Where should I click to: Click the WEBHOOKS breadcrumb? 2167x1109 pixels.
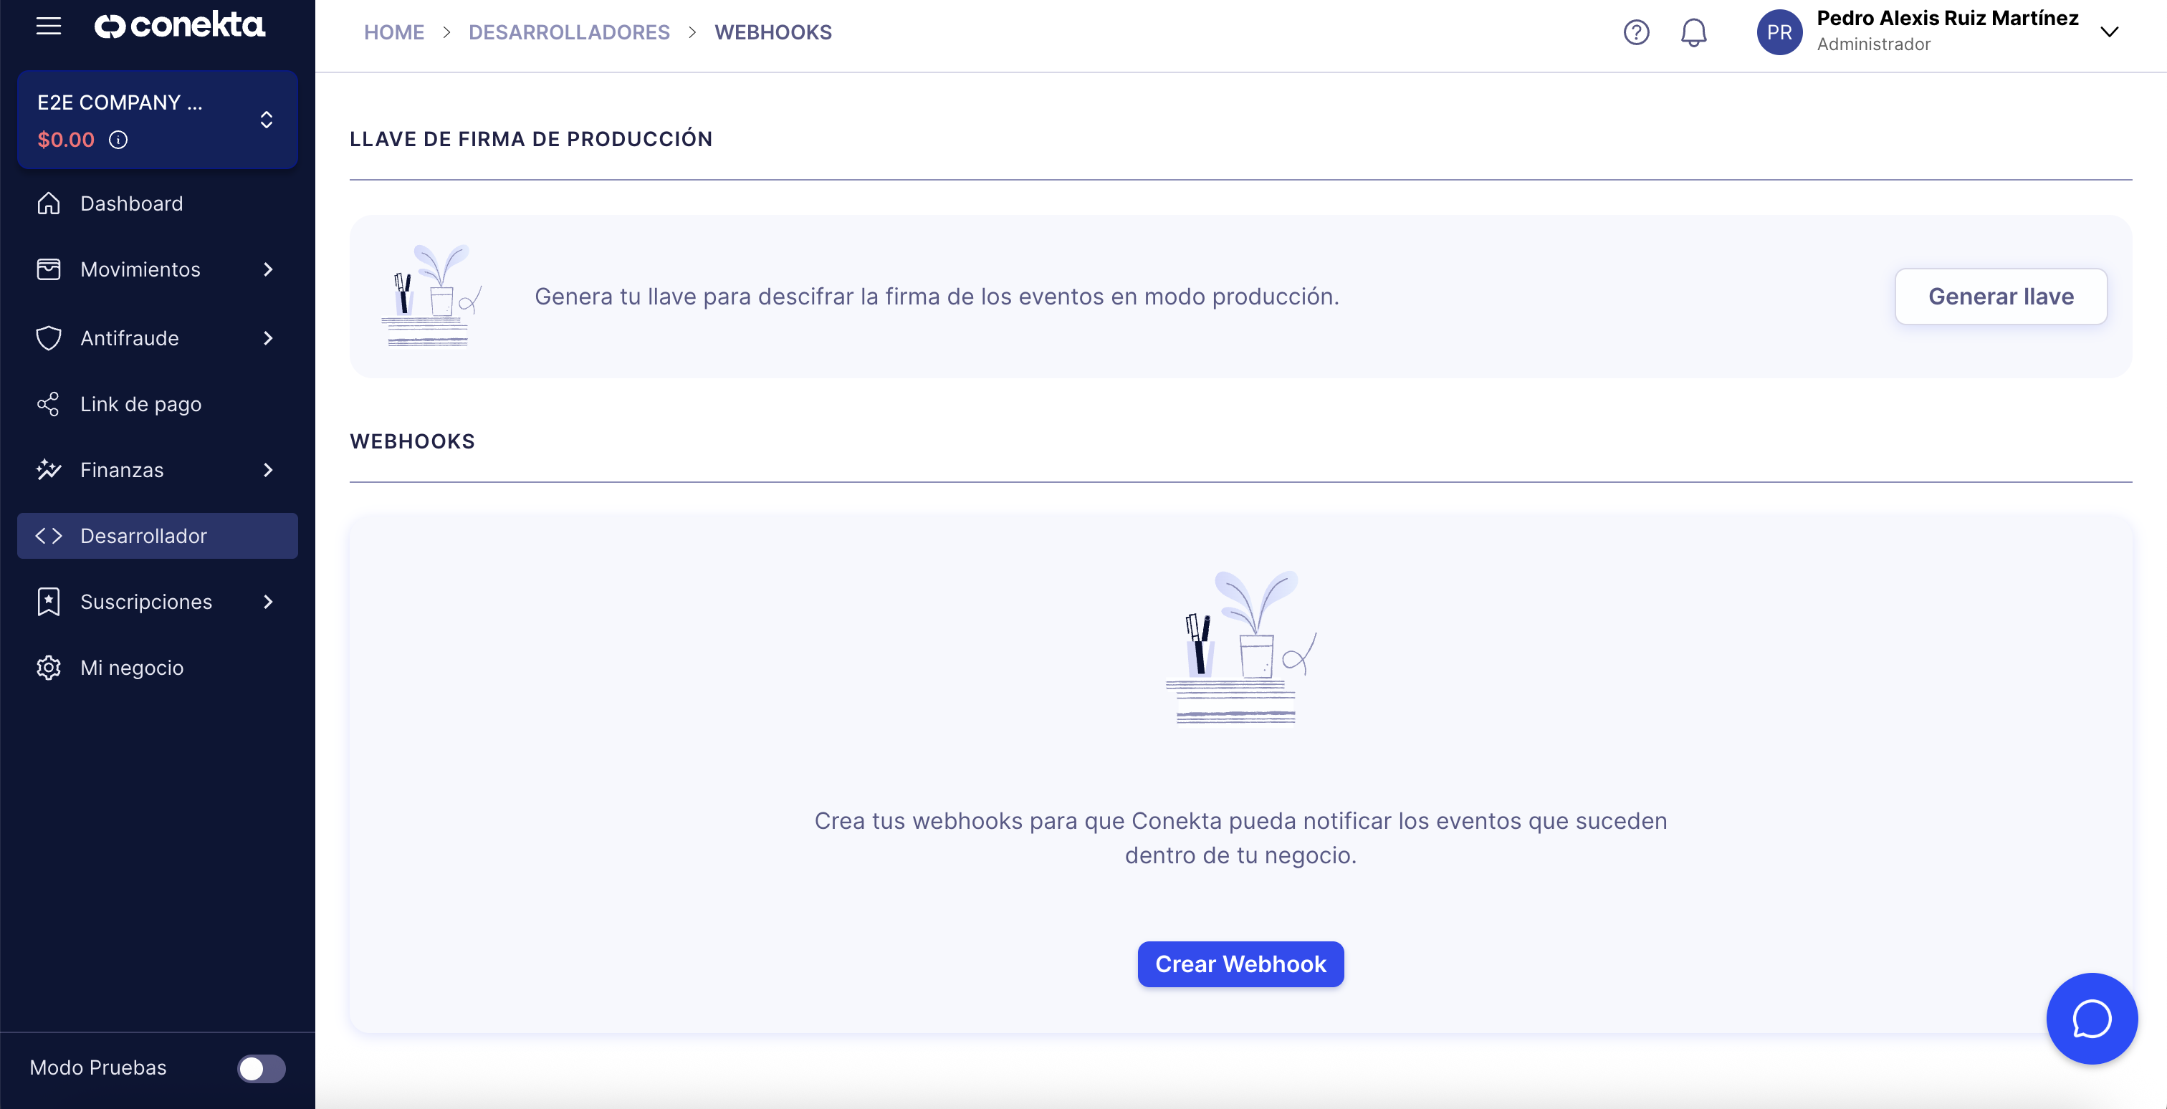click(x=772, y=32)
